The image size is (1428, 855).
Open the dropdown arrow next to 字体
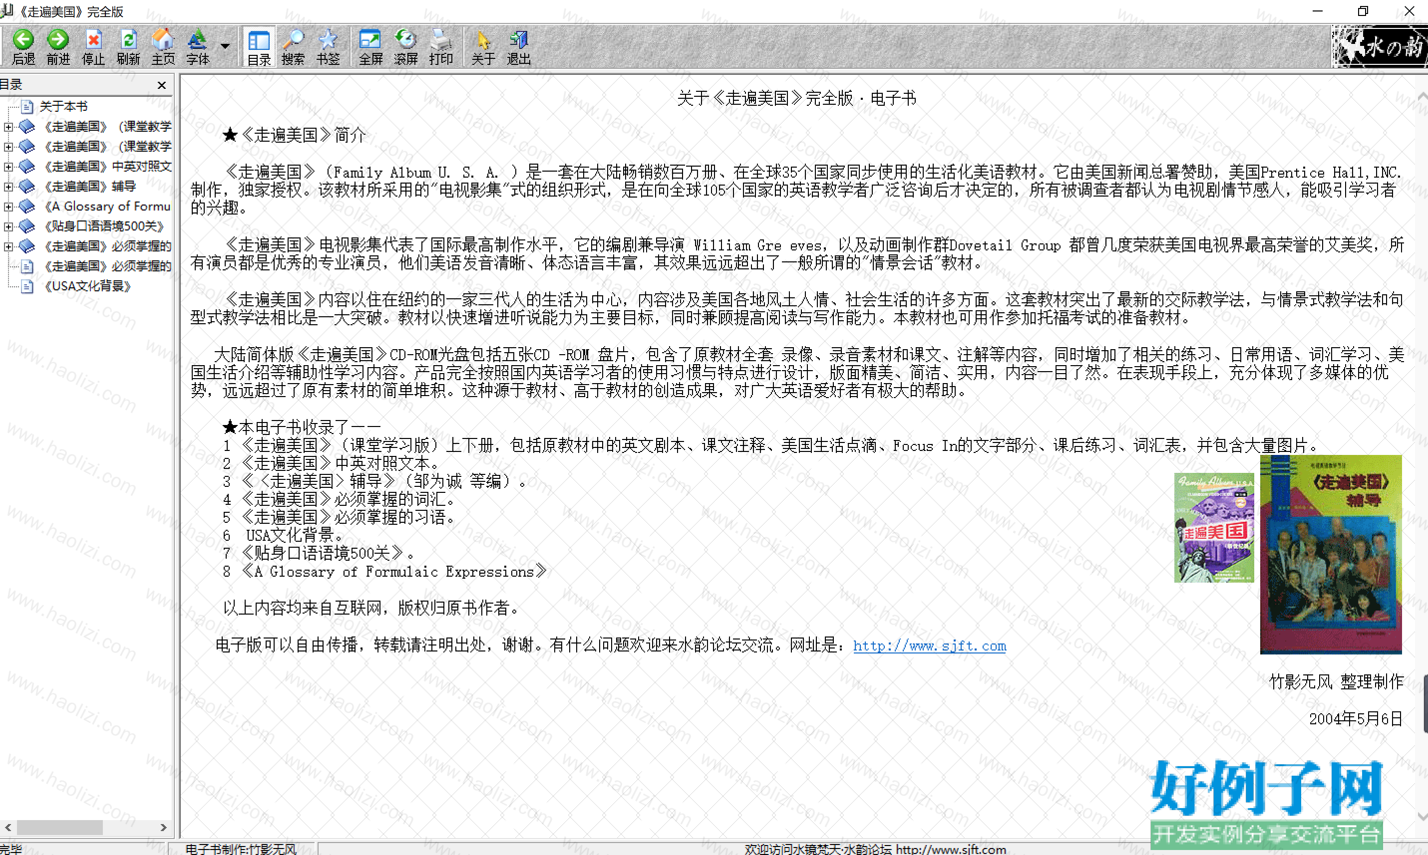coord(225,45)
